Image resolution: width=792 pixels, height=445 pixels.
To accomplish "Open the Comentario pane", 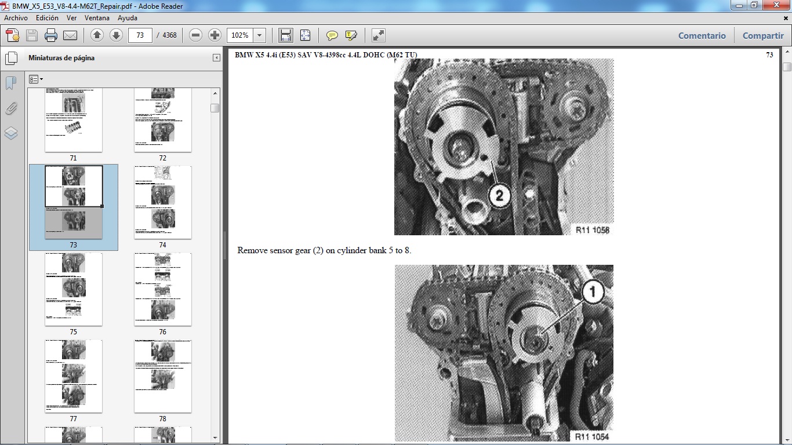I will 702,35.
